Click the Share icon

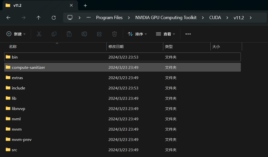coord(99,34)
